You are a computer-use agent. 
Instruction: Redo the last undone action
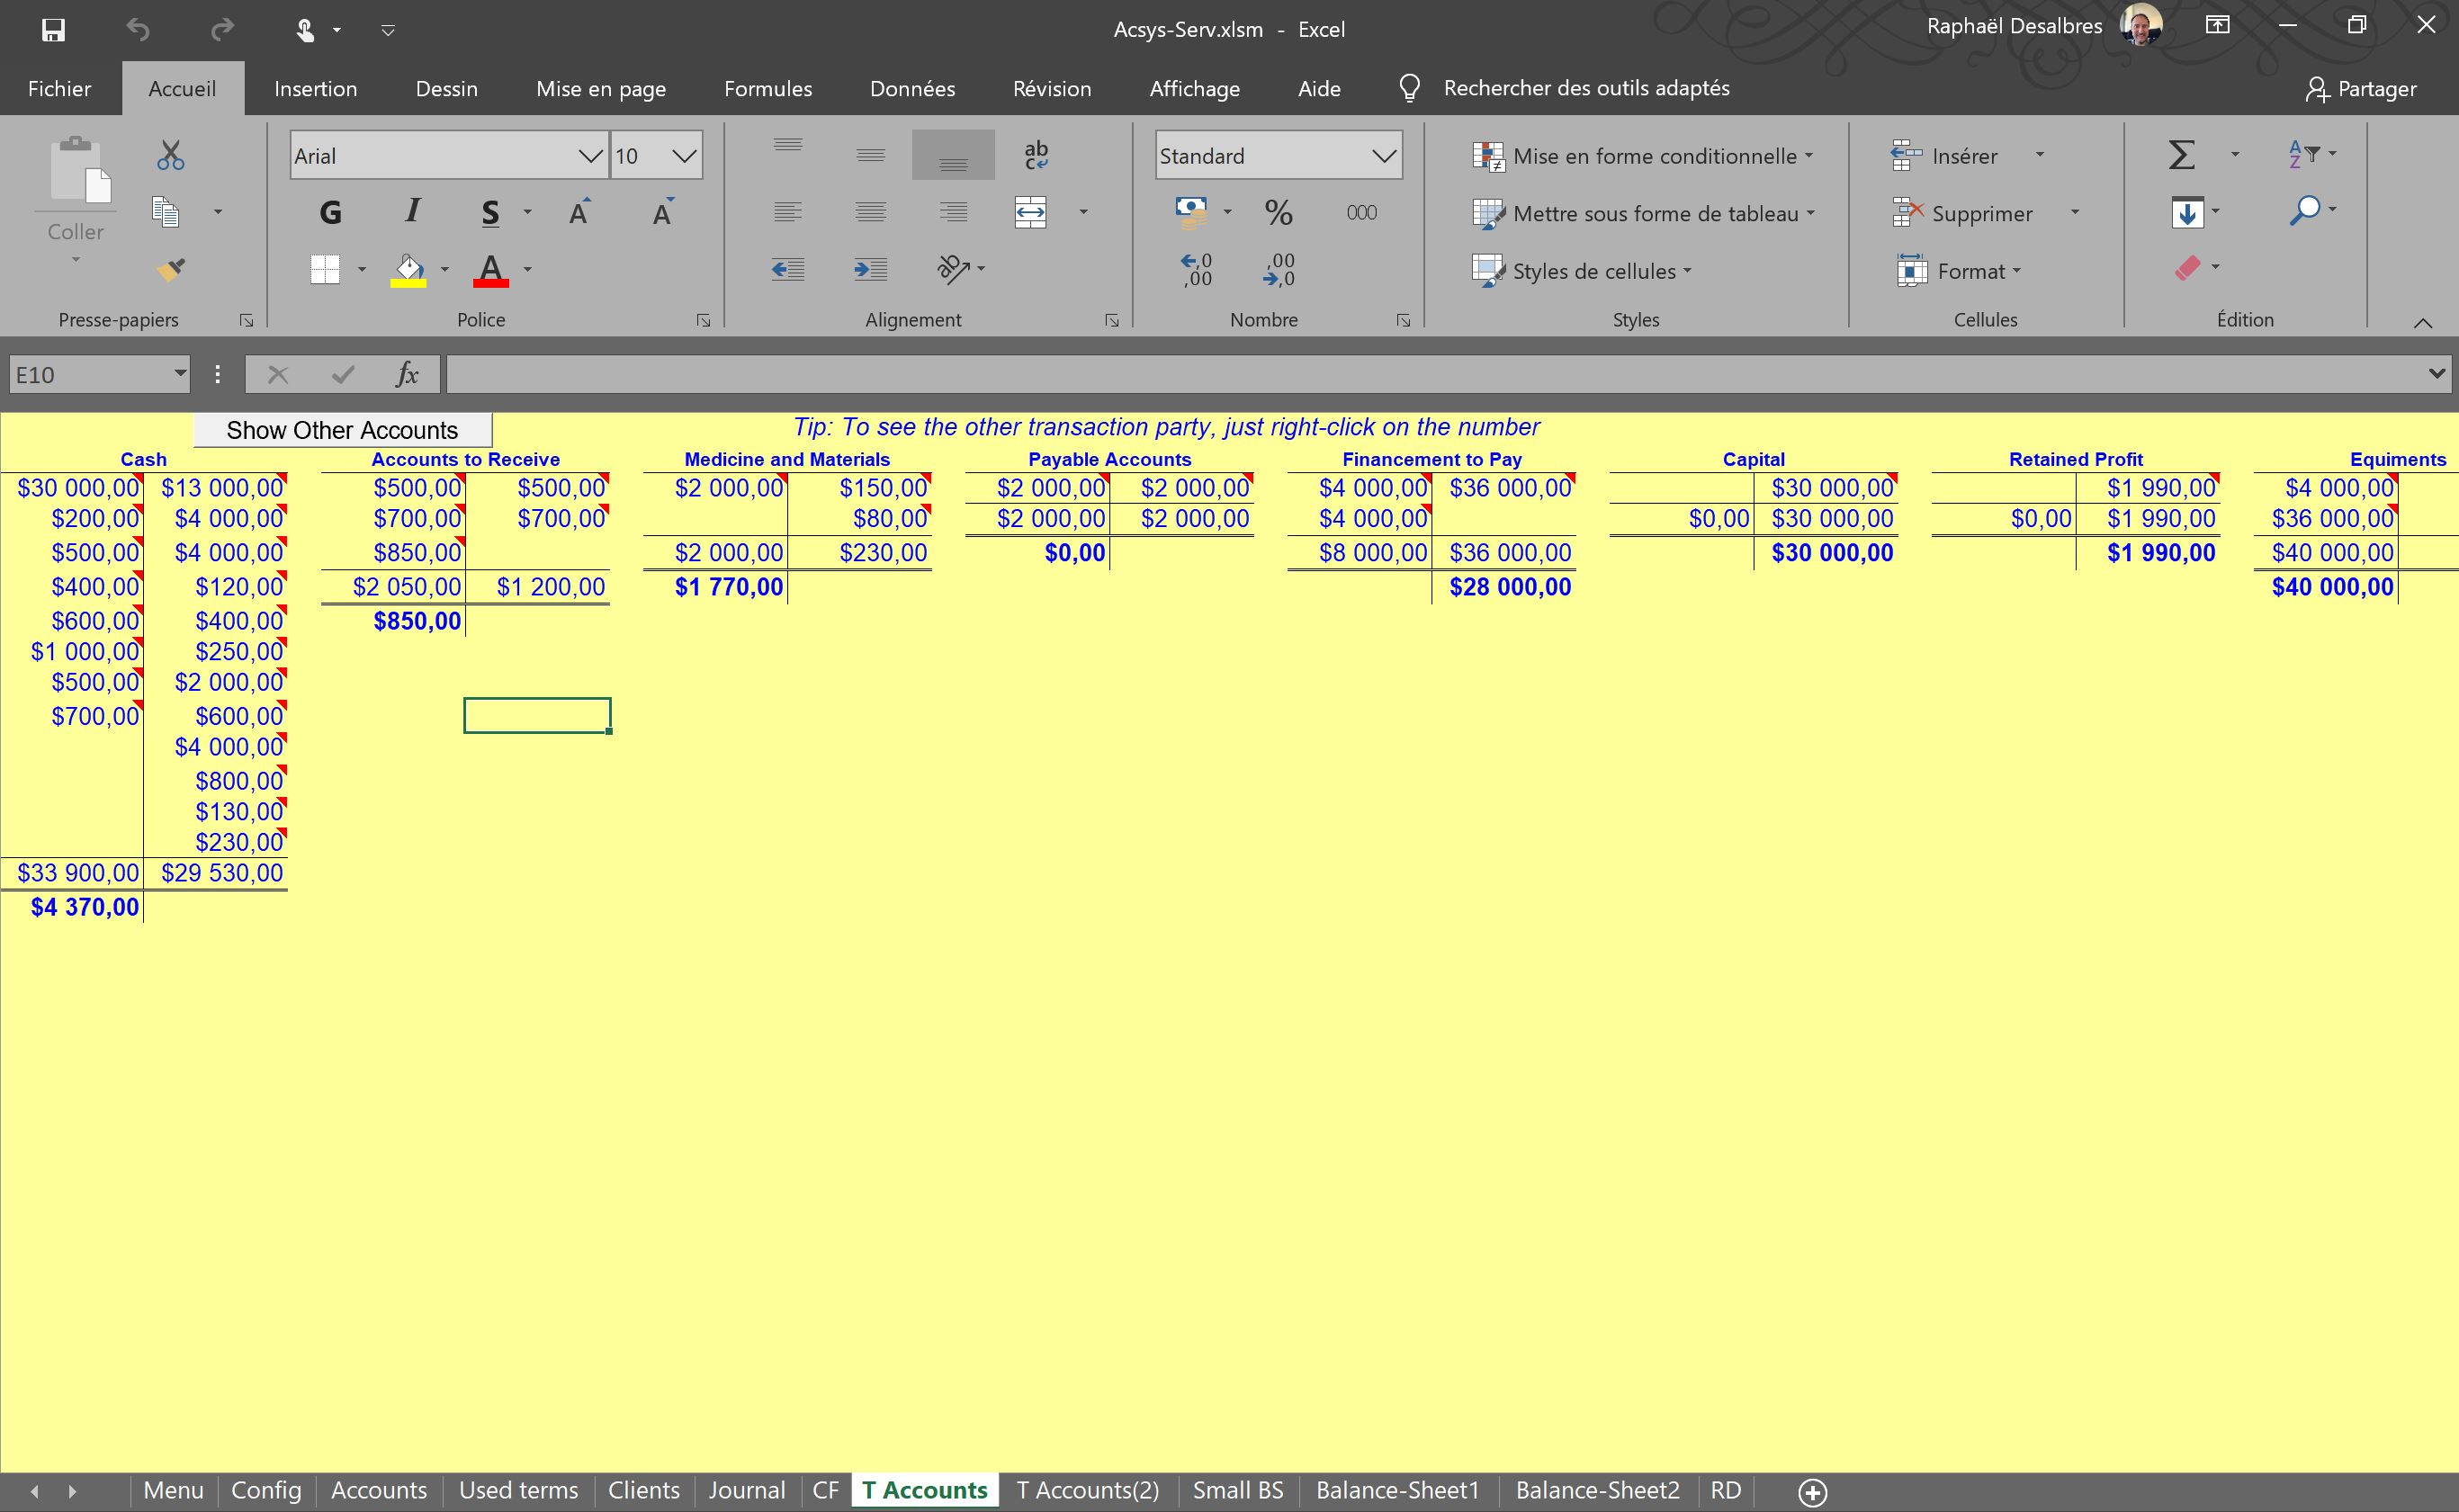coord(222,30)
